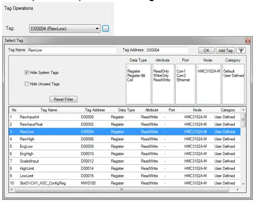This screenshot has height=201, width=255.
Task: Click the vertical scrollbar thumb
Action: [x=243, y=120]
